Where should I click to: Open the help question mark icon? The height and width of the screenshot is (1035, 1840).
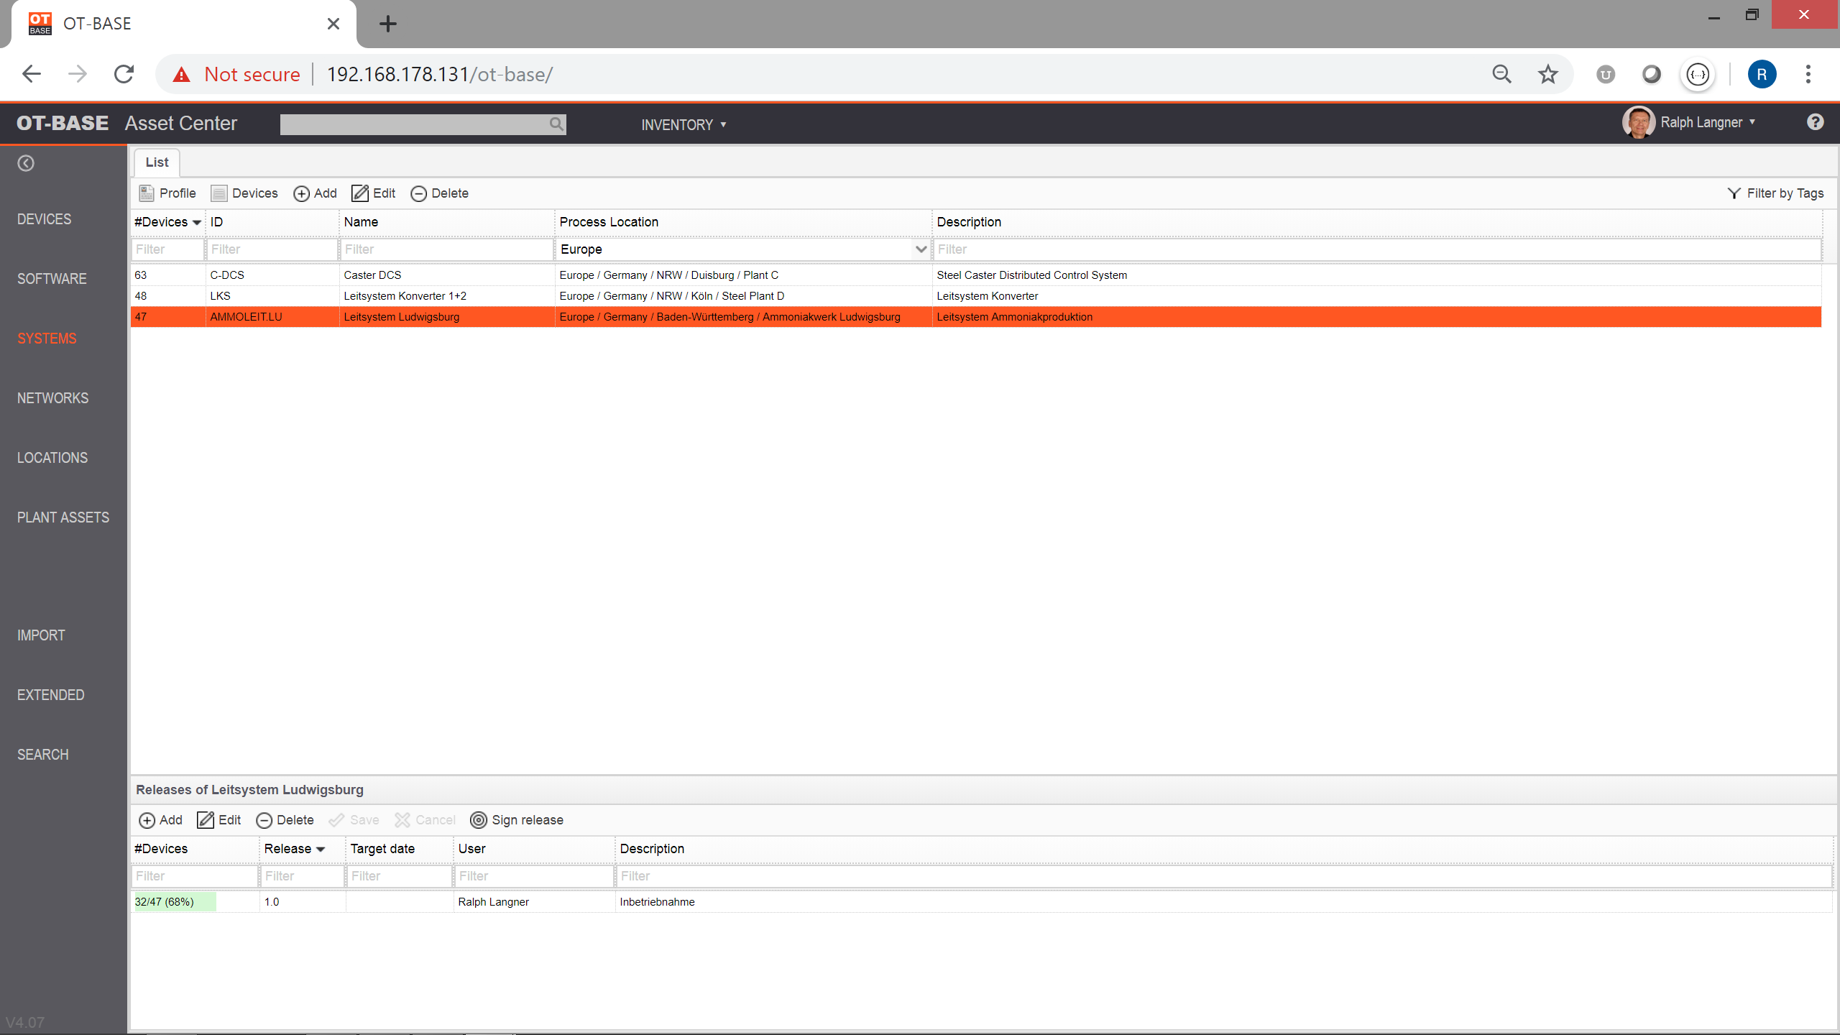tap(1815, 122)
